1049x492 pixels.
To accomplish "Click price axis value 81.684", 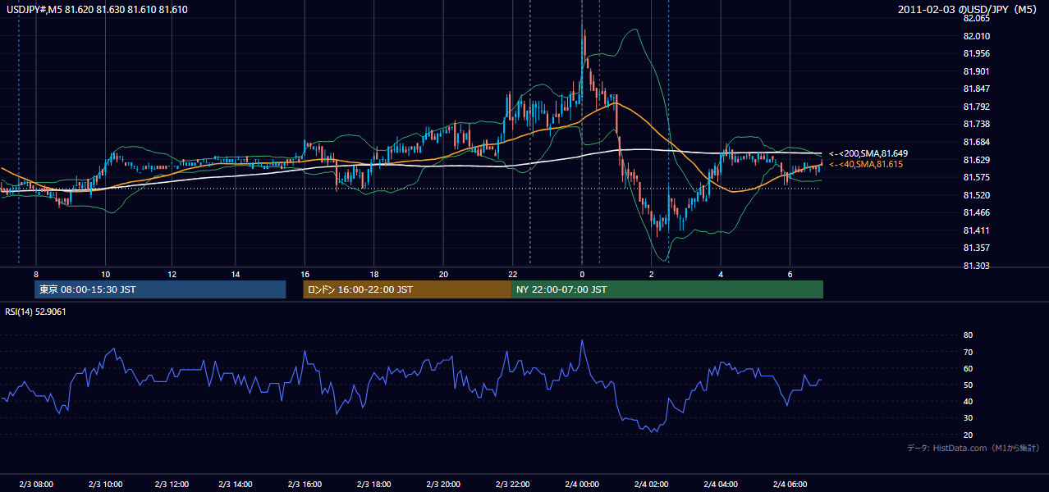I will click(x=976, y=142).
